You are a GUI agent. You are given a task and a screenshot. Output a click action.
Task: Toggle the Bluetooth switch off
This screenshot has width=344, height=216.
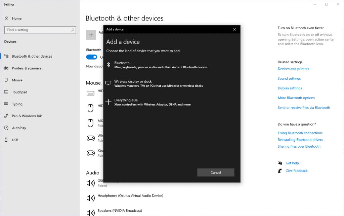92,57
